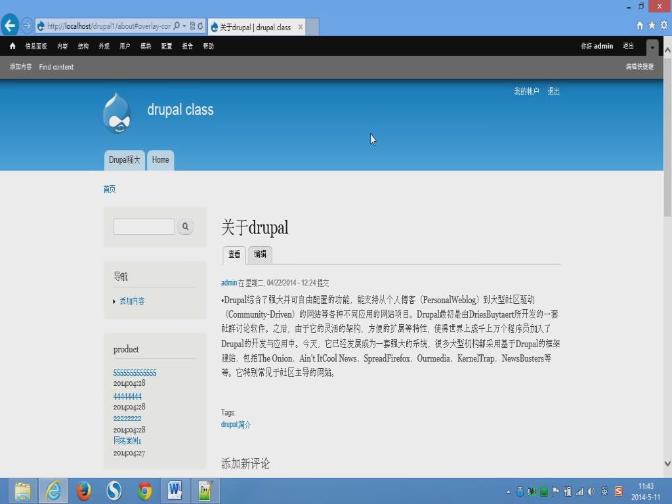Click the 编辑快捷键 link
The image size is (672, 504).
tap(640, 66)
